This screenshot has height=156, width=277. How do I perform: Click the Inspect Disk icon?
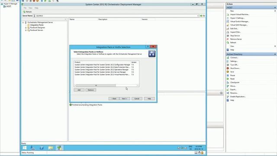click(228, 32)
